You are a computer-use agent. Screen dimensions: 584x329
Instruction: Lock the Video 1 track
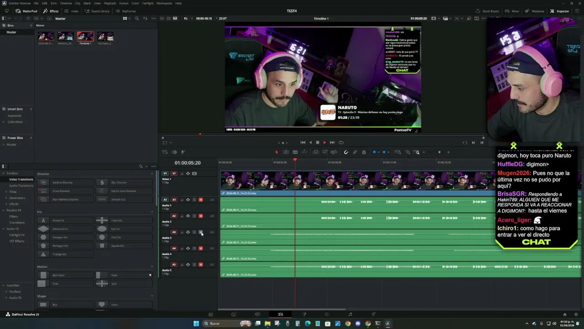[x=182, y=174]
